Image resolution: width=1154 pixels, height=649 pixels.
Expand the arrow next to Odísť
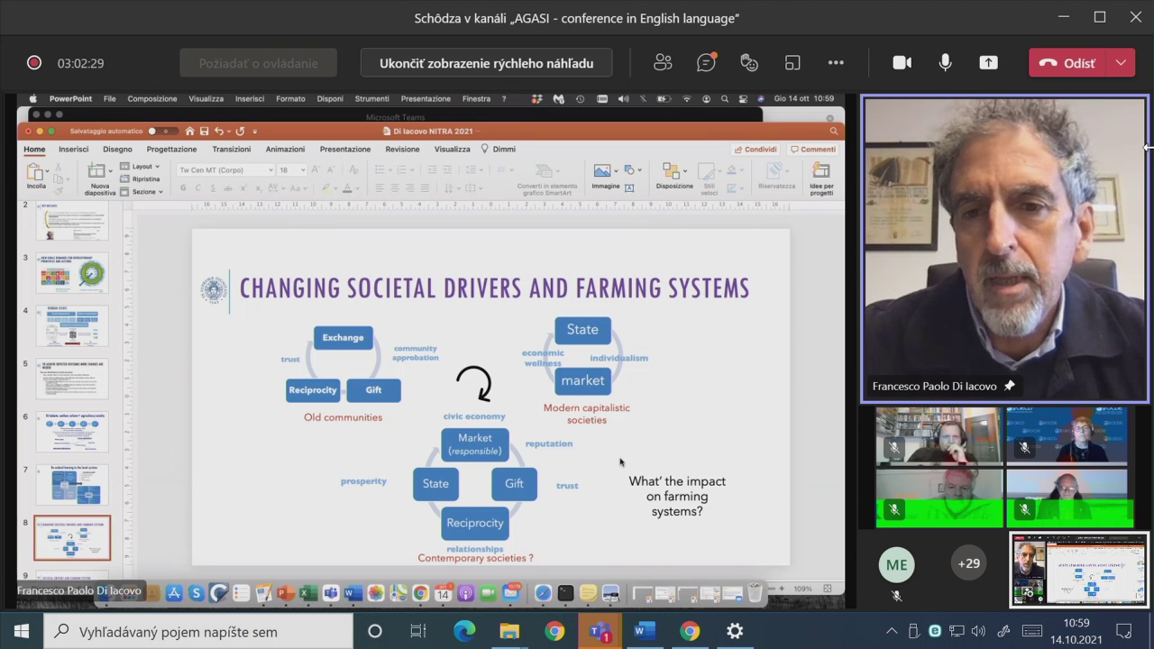pyautogui.click(x=1121, y=63)
